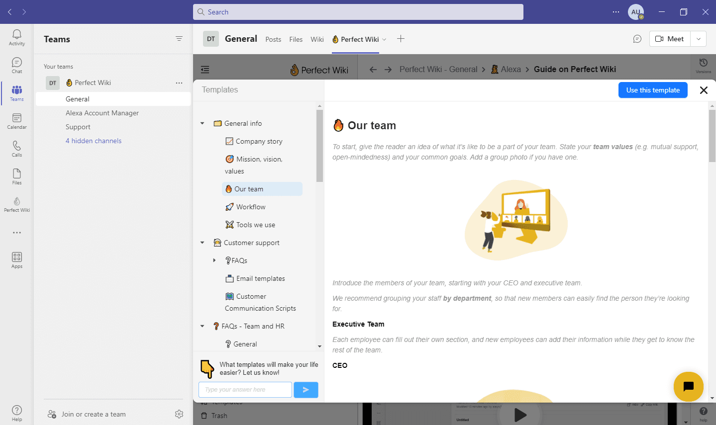Switch to the Wiki tab
The image size is (716, 425).
click(x=317, y=39)
